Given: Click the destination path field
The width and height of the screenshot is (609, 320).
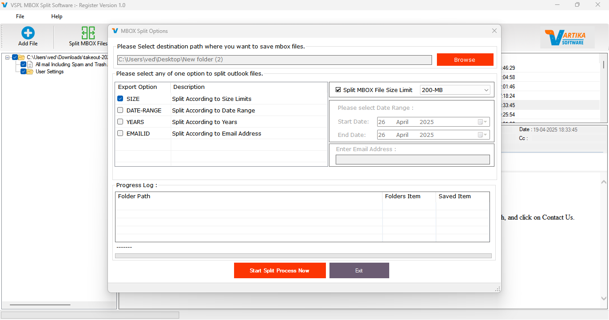Looking at the screenshot, I should pos(274,60).
